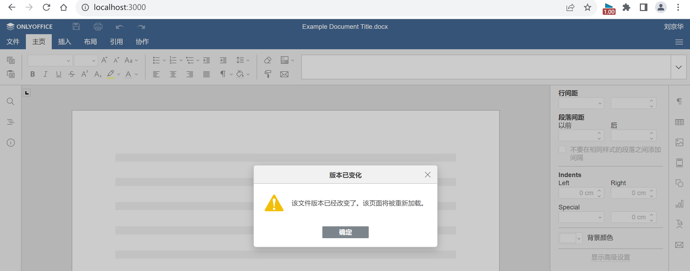Click the nonprinting characters pilcrow icon

click(223, 74)
